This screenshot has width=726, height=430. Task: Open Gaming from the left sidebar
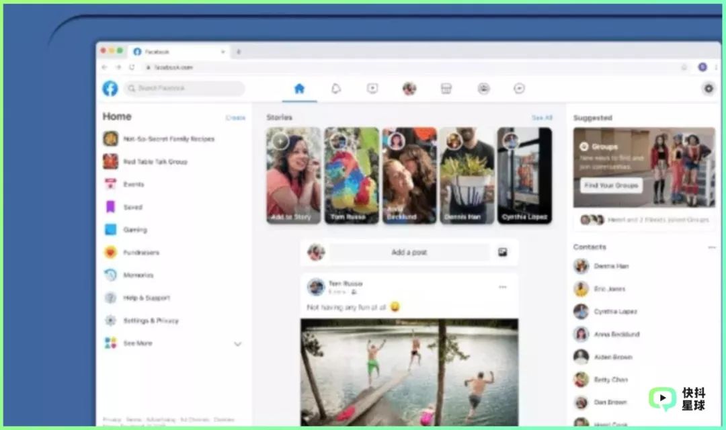click(125, 230)
